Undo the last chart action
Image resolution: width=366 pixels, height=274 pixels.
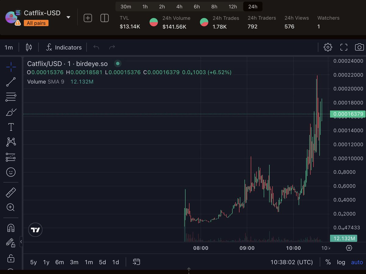pyautogui.click(x=96, y=47)
